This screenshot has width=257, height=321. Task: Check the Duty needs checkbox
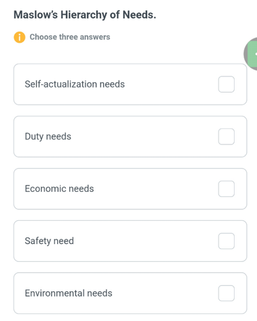click(226, 137)
